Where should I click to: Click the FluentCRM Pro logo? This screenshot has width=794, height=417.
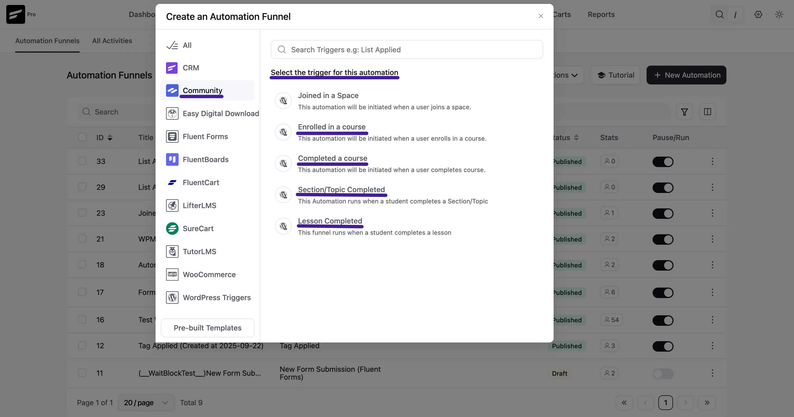tap(15, 14)
